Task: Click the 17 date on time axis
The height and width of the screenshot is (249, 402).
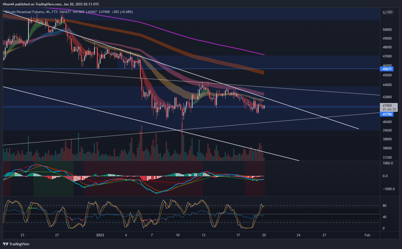Action: pos(238,235)
